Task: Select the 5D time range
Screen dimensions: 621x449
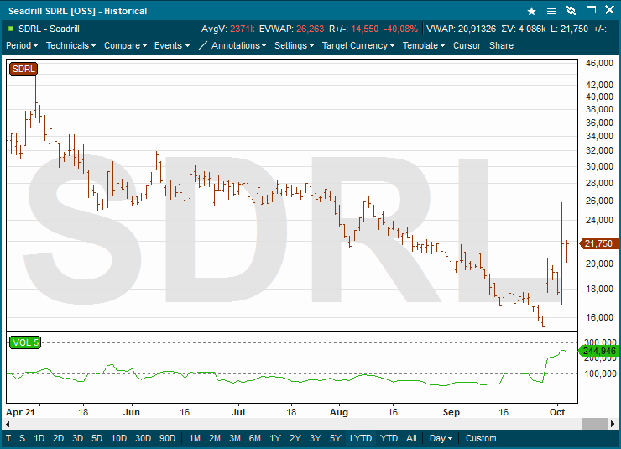Action: coord(97,438)
